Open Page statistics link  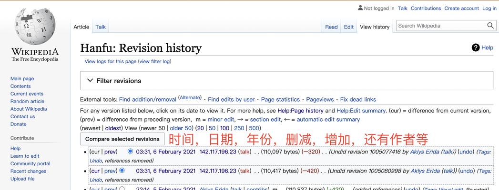pyautogui.click(x=280, y=100)
